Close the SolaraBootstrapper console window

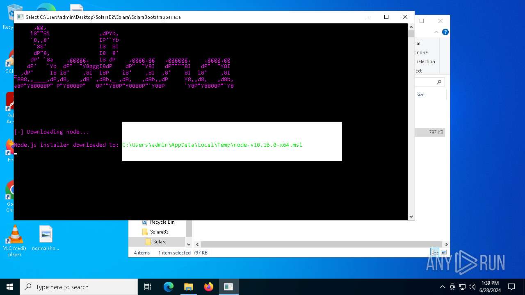tap(405, 17)
